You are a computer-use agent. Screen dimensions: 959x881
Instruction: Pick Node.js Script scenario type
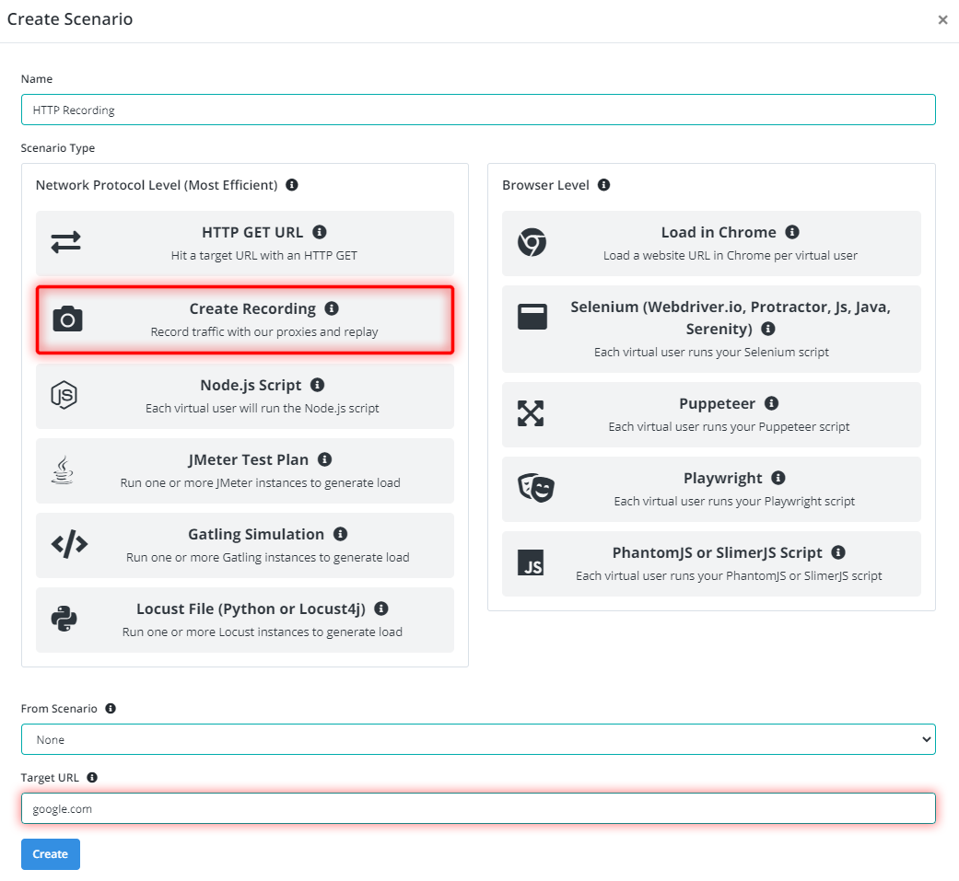(245, 396)
